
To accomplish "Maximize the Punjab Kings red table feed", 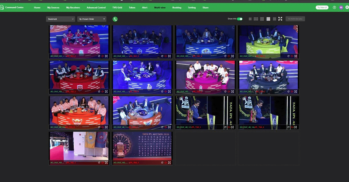I will pyautogui.click(x=106, y=91).
